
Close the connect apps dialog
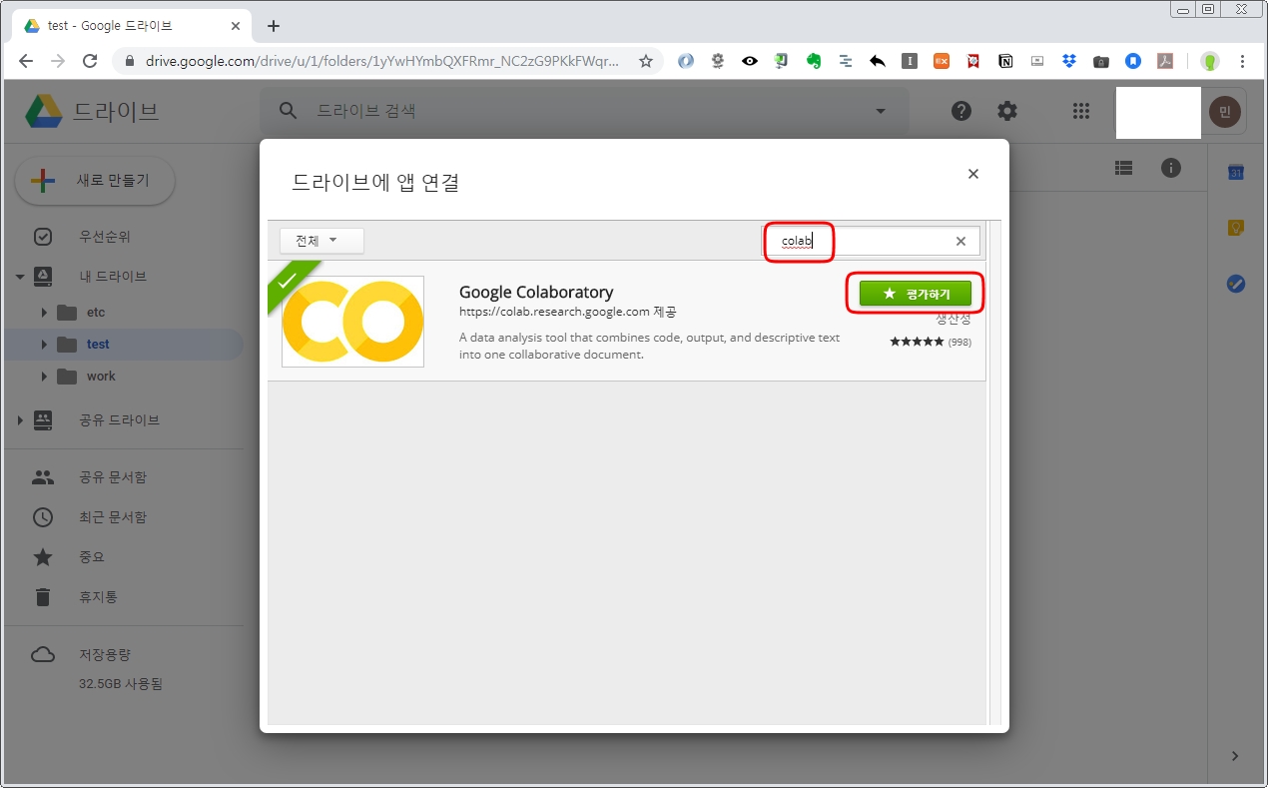(x=973, y=174)
